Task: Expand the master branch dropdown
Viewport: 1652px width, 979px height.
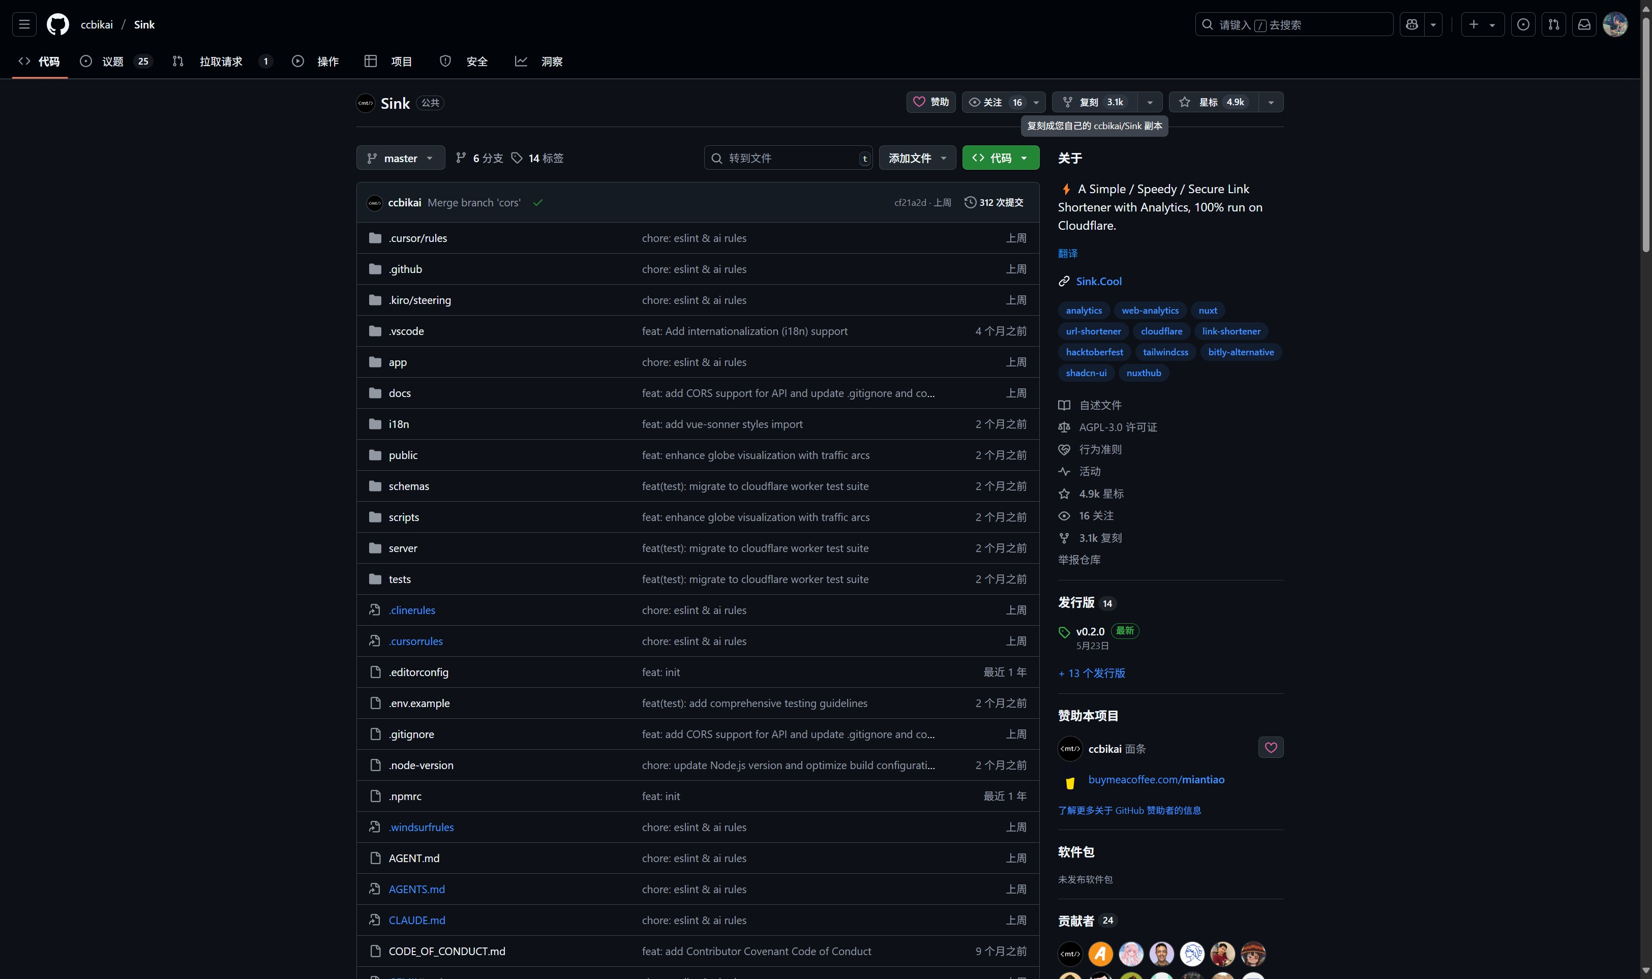Action: click(401, 158)
